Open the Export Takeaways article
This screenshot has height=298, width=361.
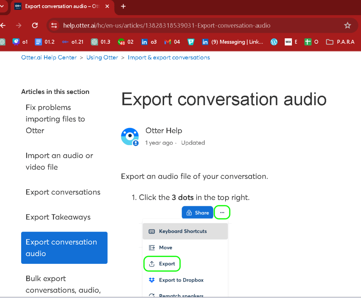58,217
